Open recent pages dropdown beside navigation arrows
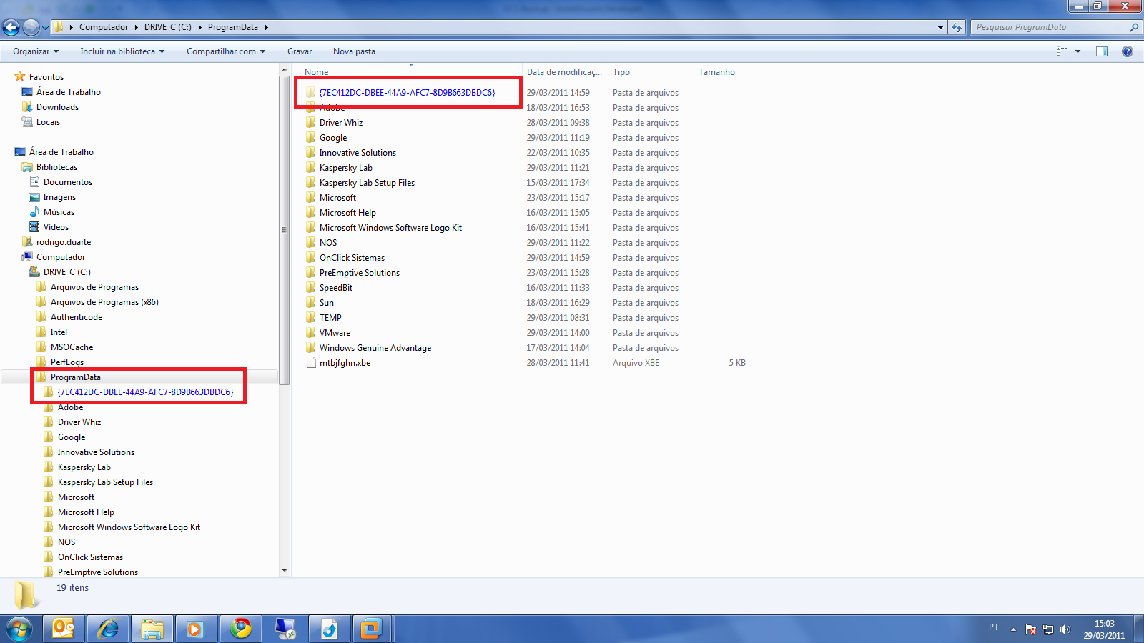 pos(45,28)
